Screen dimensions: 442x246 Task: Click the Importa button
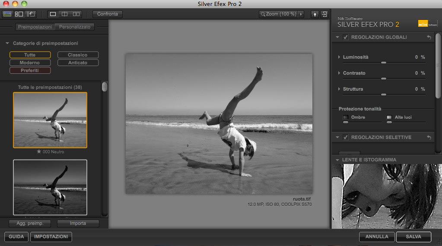[78, 223]
